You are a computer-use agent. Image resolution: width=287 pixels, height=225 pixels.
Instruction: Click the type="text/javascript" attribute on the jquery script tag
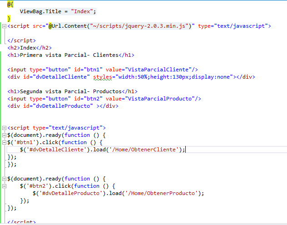point(233,26)
